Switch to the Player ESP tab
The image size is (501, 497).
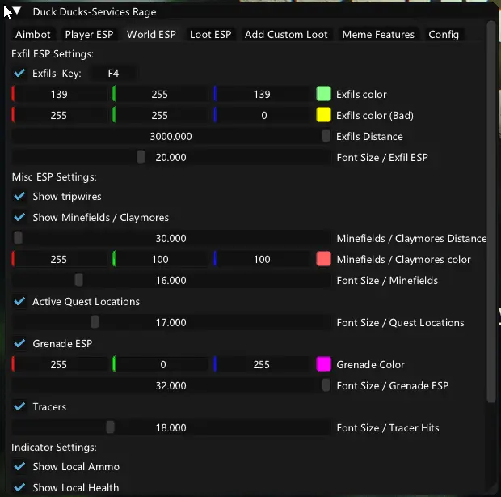tap(90, 35)
